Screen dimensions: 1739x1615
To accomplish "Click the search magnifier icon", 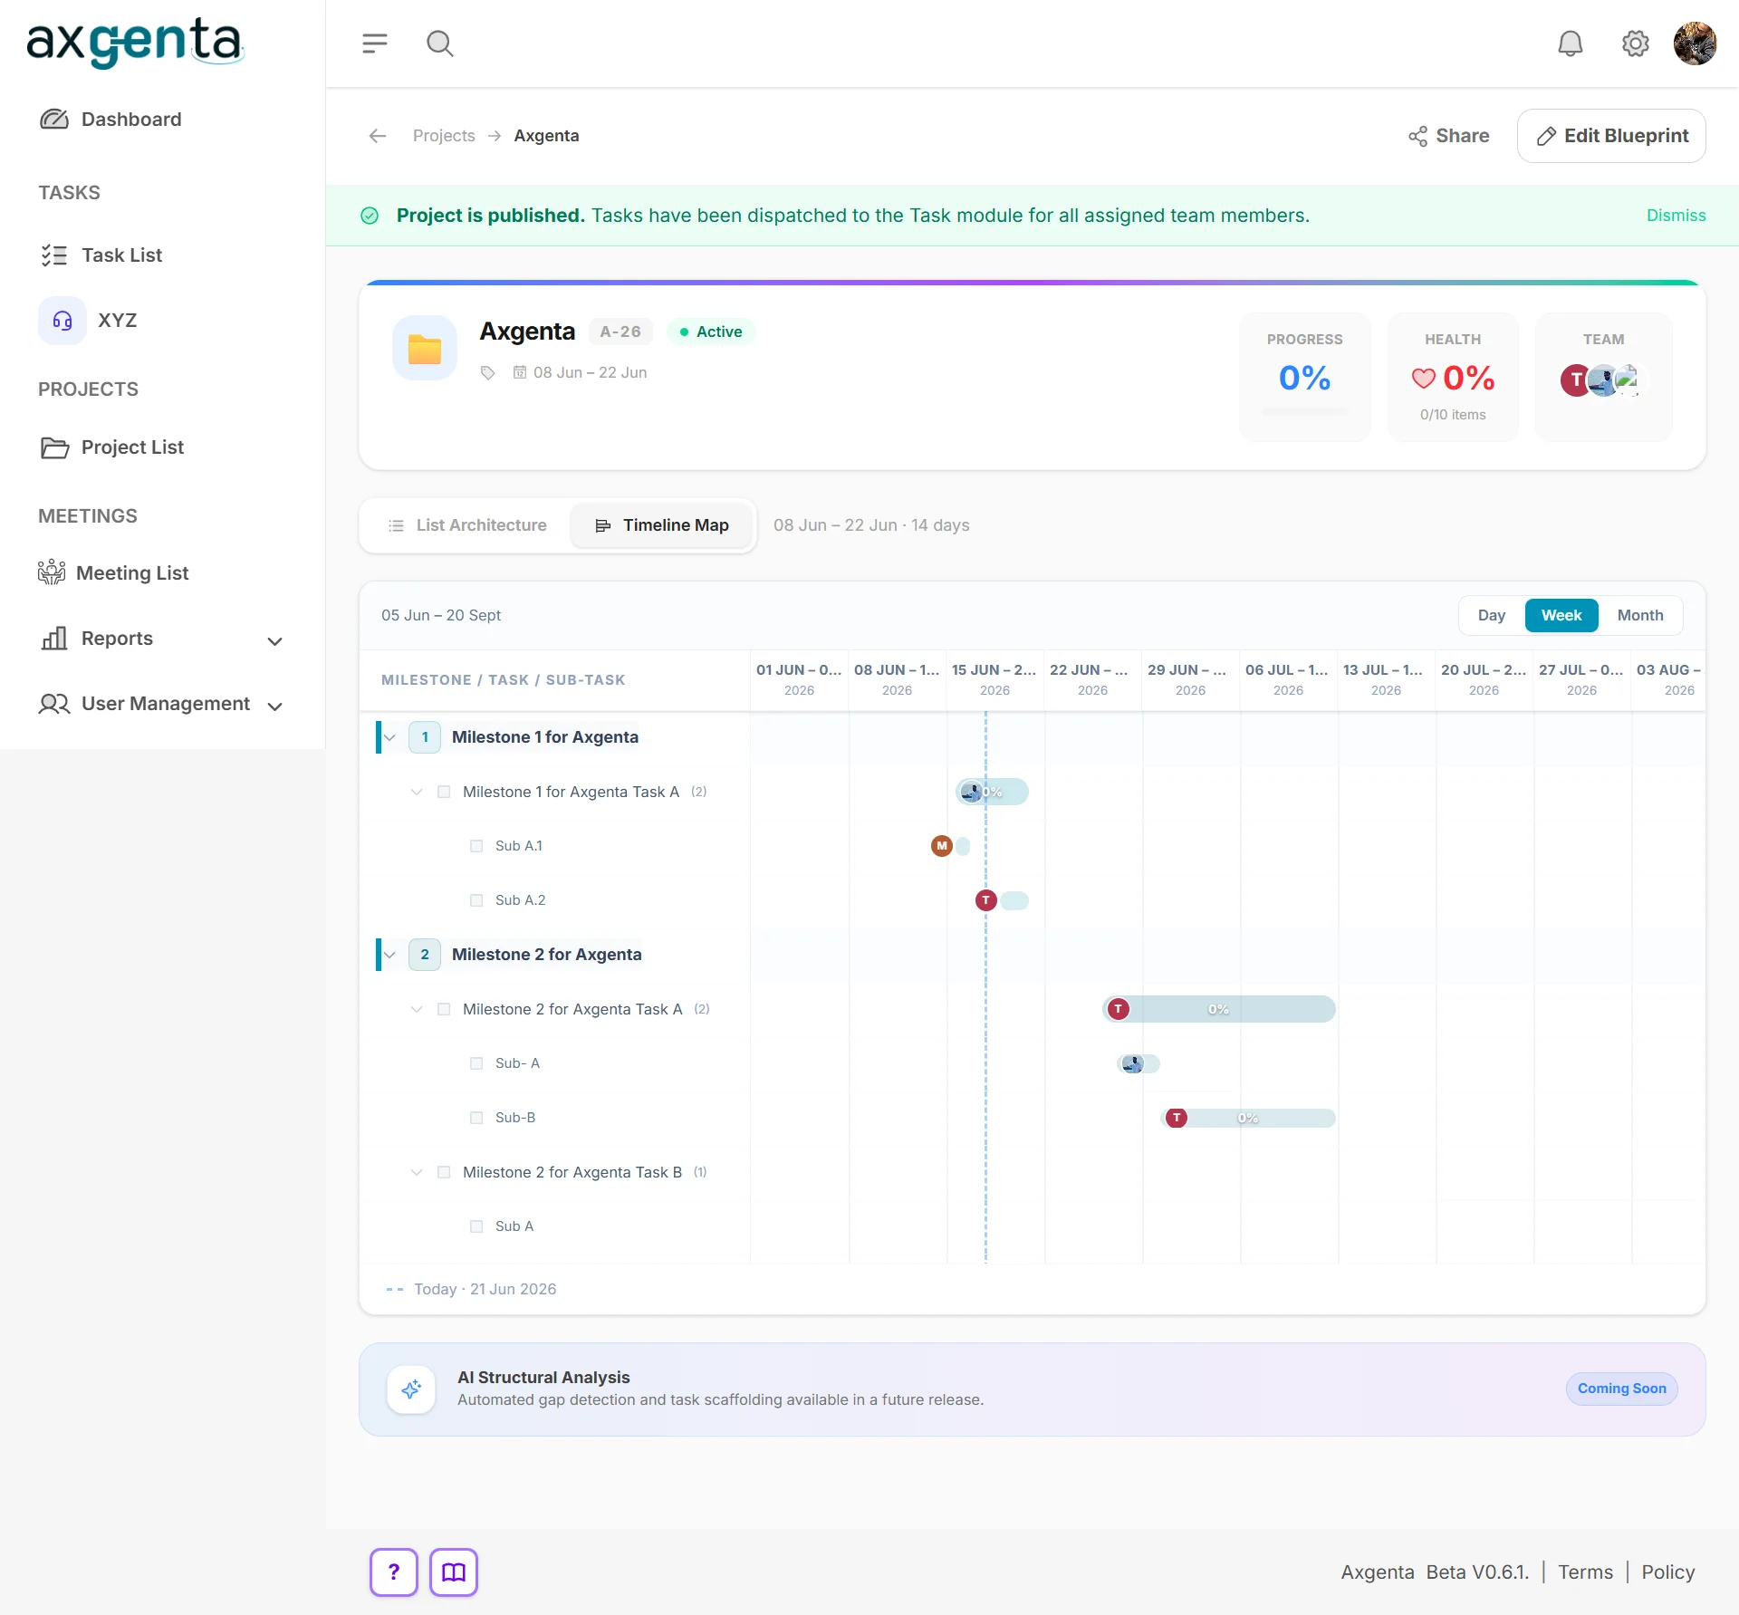I will pyautogui.click(x=439, y=43).
